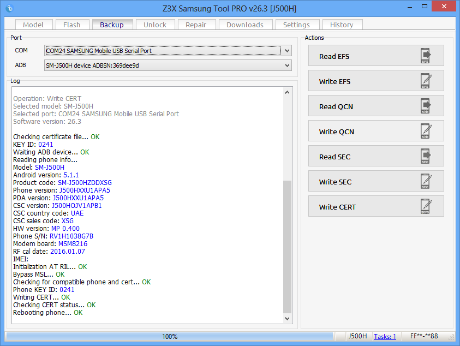Click the Read EFS phone-export icon

(x=426, y=56)
